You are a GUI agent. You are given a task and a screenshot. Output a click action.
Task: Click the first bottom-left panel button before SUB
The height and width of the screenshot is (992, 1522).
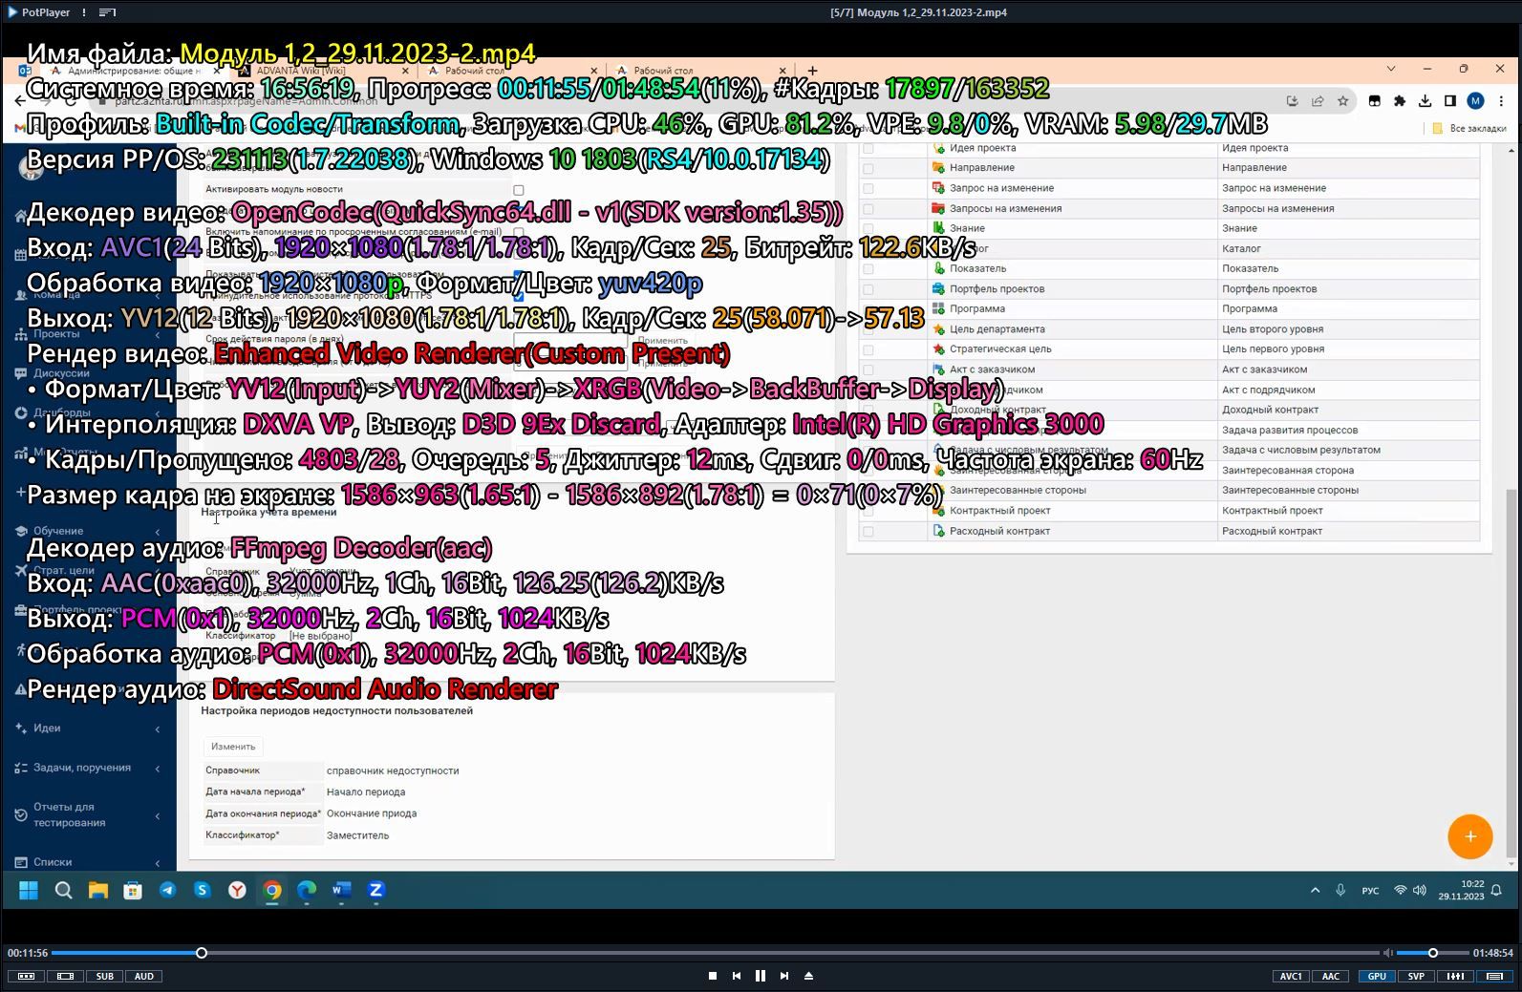[x=26, y=977]
